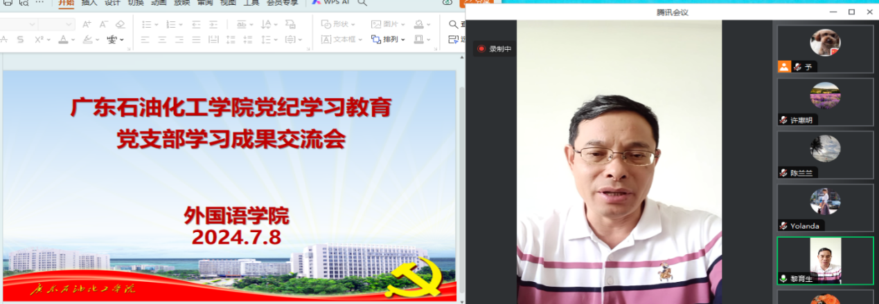This screenshot has width=879, height=304.
Task: Open the 形状 shapes dropdown
Action: tap(339, 24)
